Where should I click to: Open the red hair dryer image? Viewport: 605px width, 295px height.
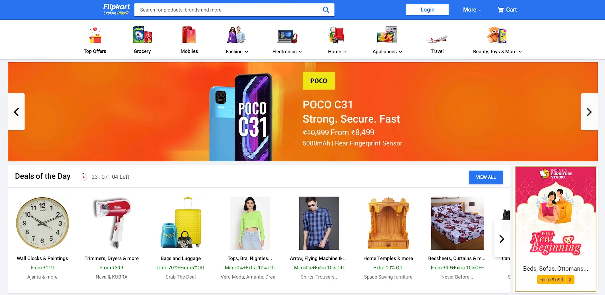(112, 223)
